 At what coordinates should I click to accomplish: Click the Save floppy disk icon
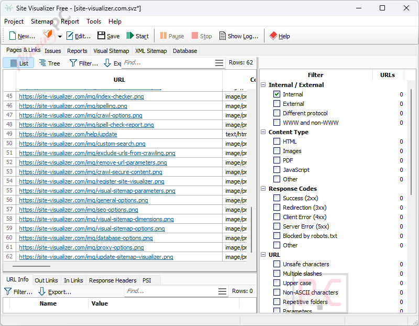[101, 36]
